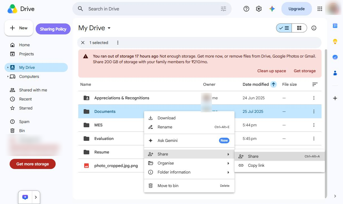
Task: Select Move to bin menu entry
Action: [189, 186]
